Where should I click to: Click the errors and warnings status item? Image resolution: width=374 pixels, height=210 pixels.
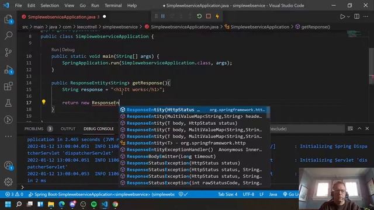point(14,194)
